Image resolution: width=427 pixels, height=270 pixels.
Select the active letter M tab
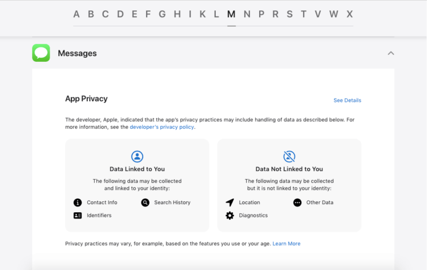click(231, 14)
